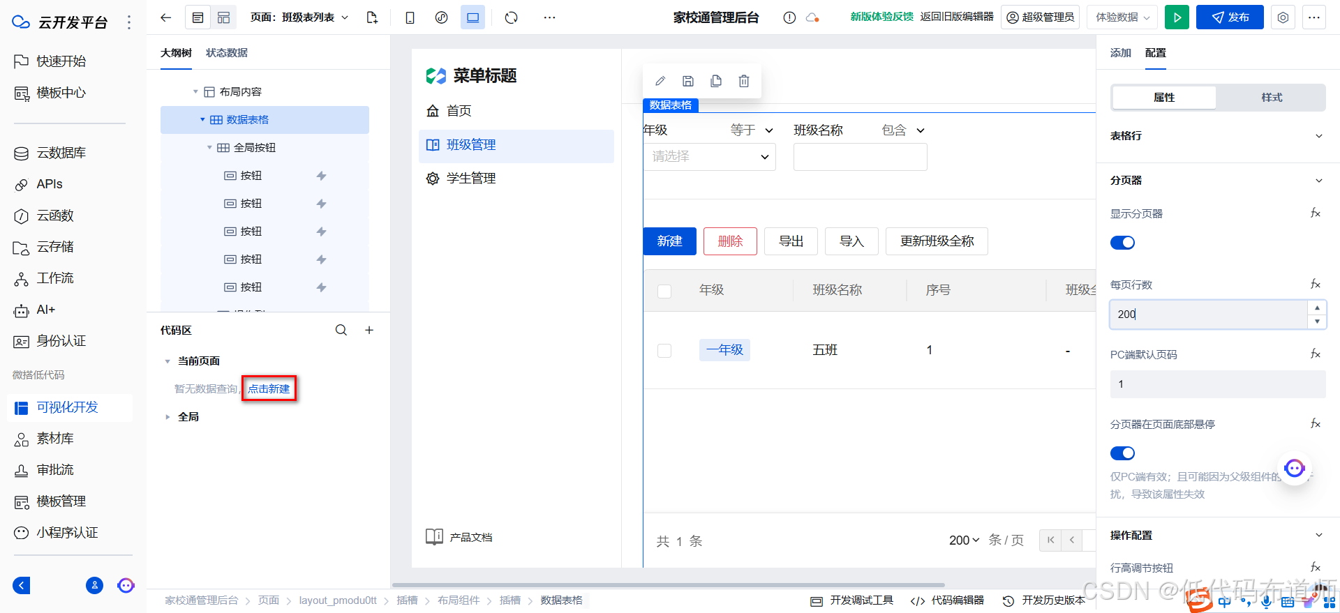Click the 班级名称 filter text input
1340x613 pixels.
tap(860, 157)
